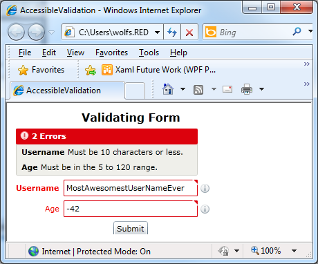Click the Print icon

tap(247, 89)
